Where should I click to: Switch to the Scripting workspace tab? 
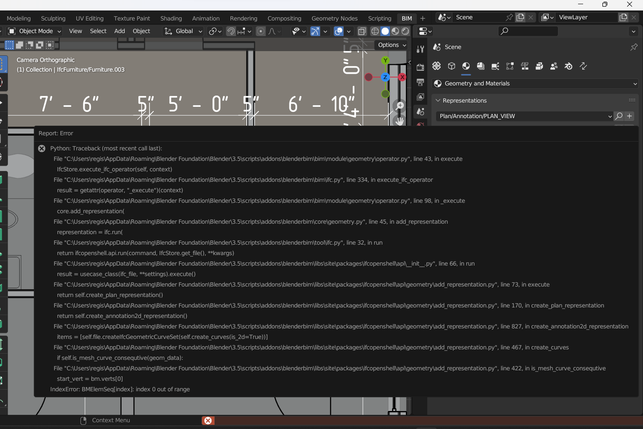click(x=379, y=18)
